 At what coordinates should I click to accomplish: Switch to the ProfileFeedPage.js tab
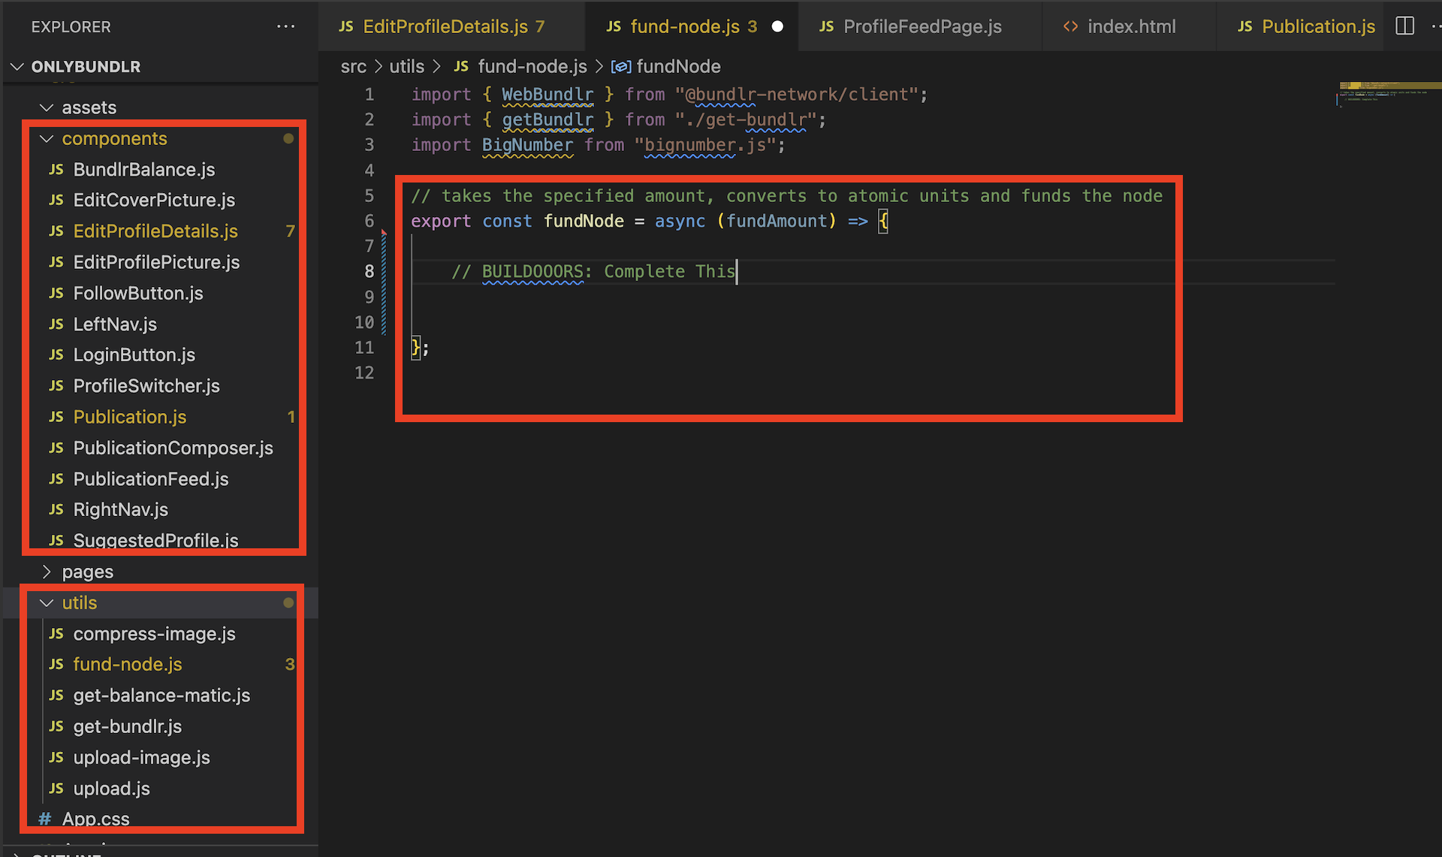(x=922, y=26)
